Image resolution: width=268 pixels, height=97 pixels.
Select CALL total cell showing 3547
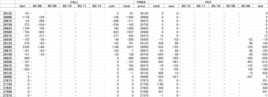[x=126, y=47]
